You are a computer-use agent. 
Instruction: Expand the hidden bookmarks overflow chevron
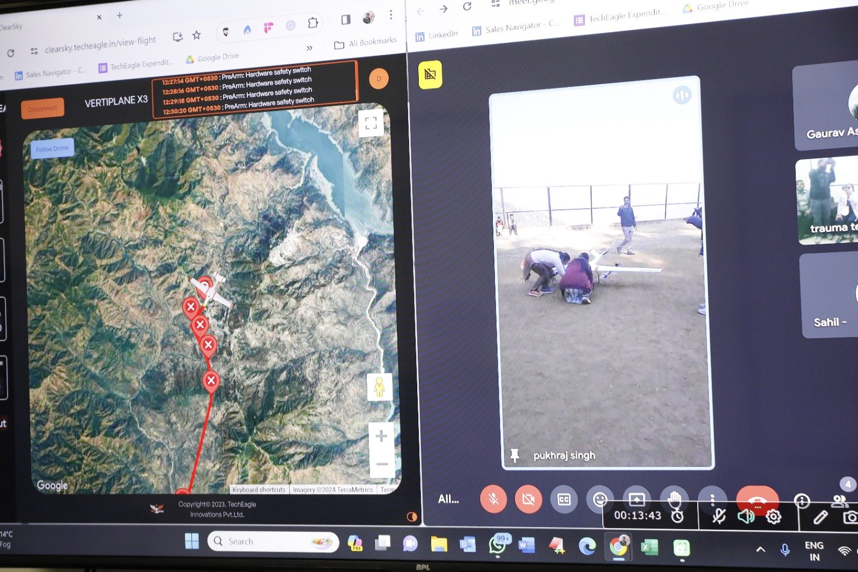point(309,48)
